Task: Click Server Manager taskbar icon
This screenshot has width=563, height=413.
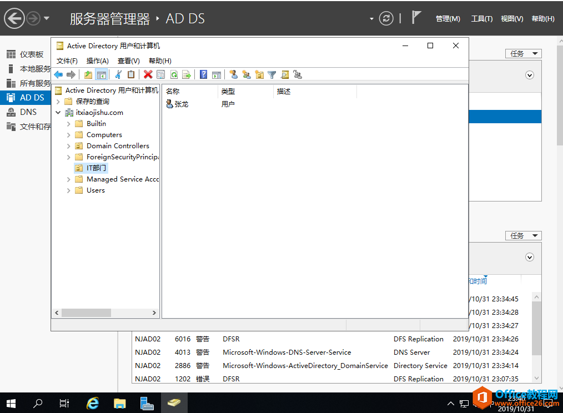Action: coord(147,404)
